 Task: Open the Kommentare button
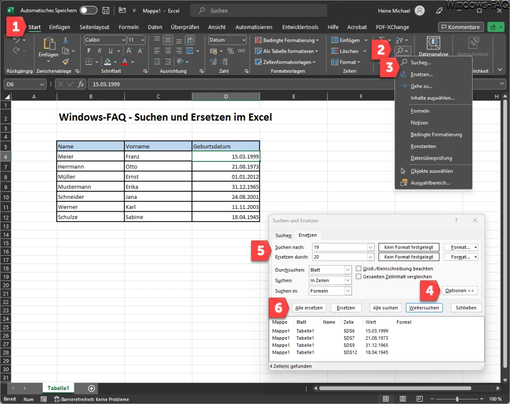461,27
